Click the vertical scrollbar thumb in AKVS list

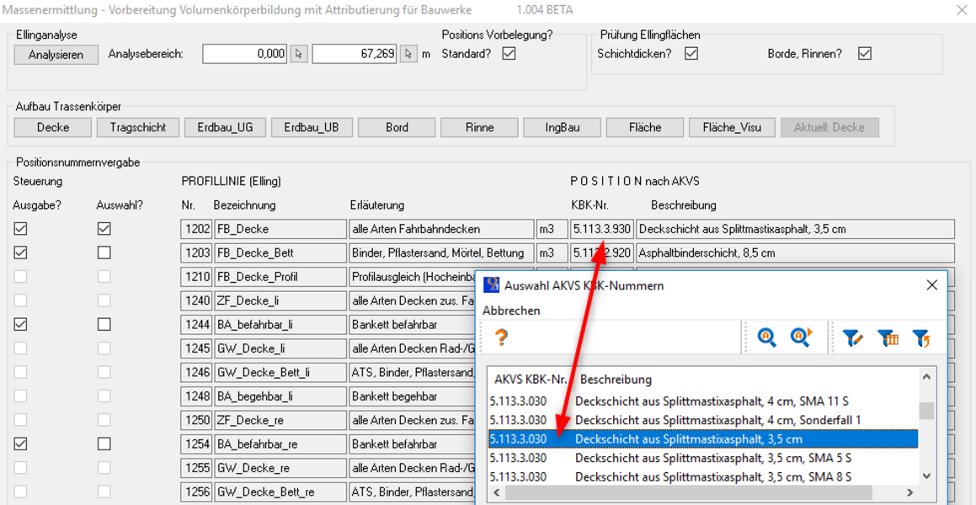tap(926, 411)
